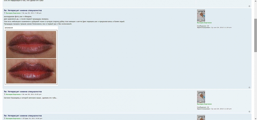Image resolution: width=257 pixels, height=120 pixels.
Task: Open the post title above the 7:58 pm byline
Action: [x=23, y=11]
